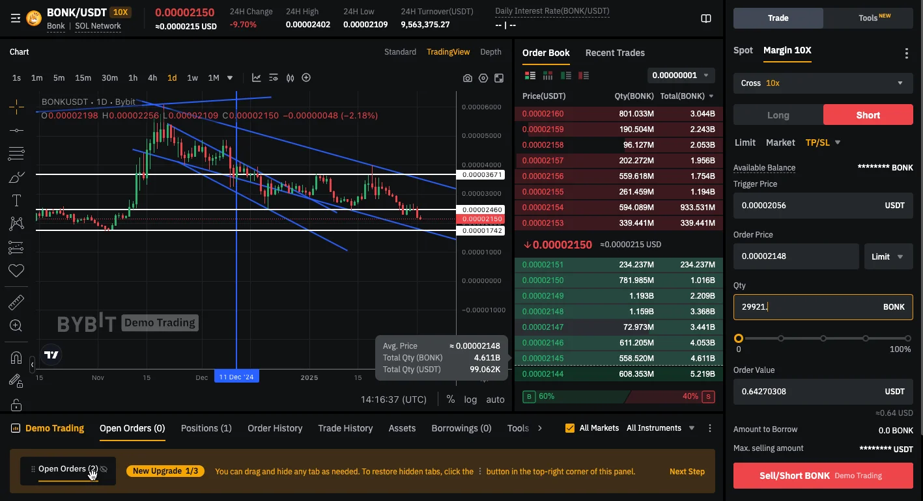Switch to the Long side
The image size is (923, 501).
click(x=778, y=115)
